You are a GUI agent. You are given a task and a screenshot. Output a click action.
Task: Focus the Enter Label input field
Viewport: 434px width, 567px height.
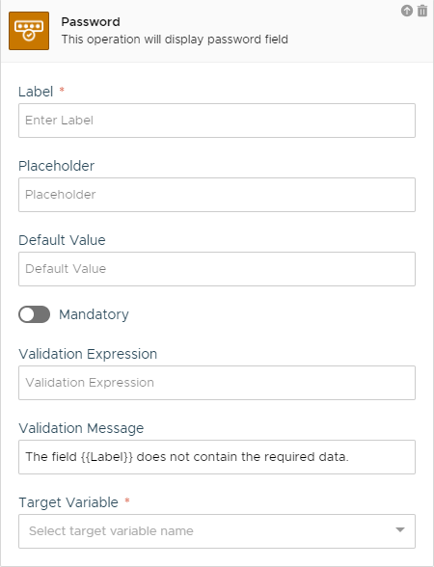(217, 121)
